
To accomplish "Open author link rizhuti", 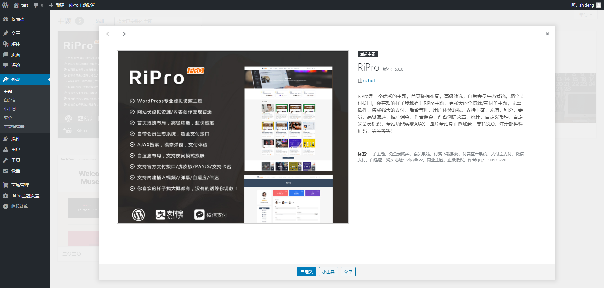I will (369, 81).
